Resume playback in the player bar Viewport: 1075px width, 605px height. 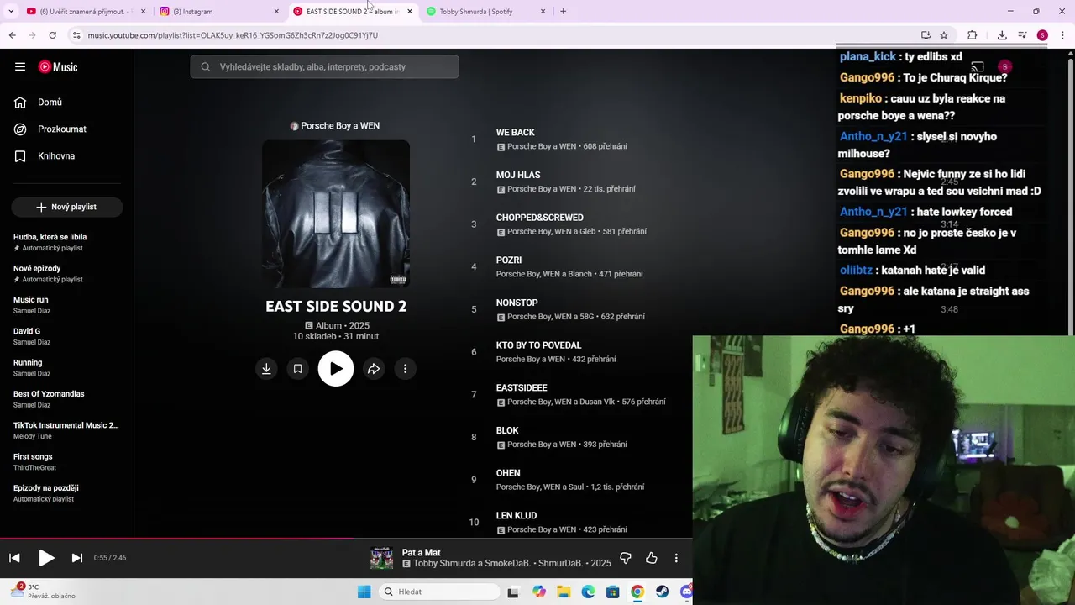click(x=46, y=558)
